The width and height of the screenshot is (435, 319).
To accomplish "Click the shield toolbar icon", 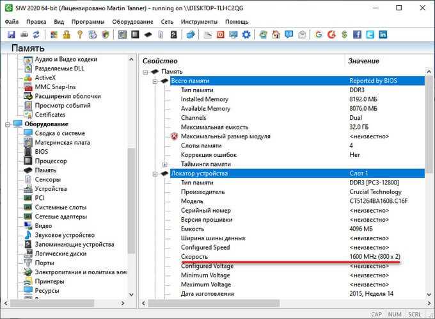I will click(106, 35).
